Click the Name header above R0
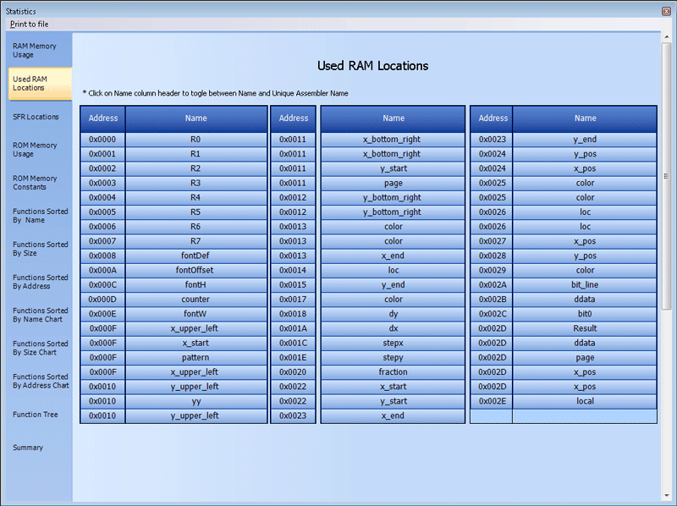 coord(196,118)
